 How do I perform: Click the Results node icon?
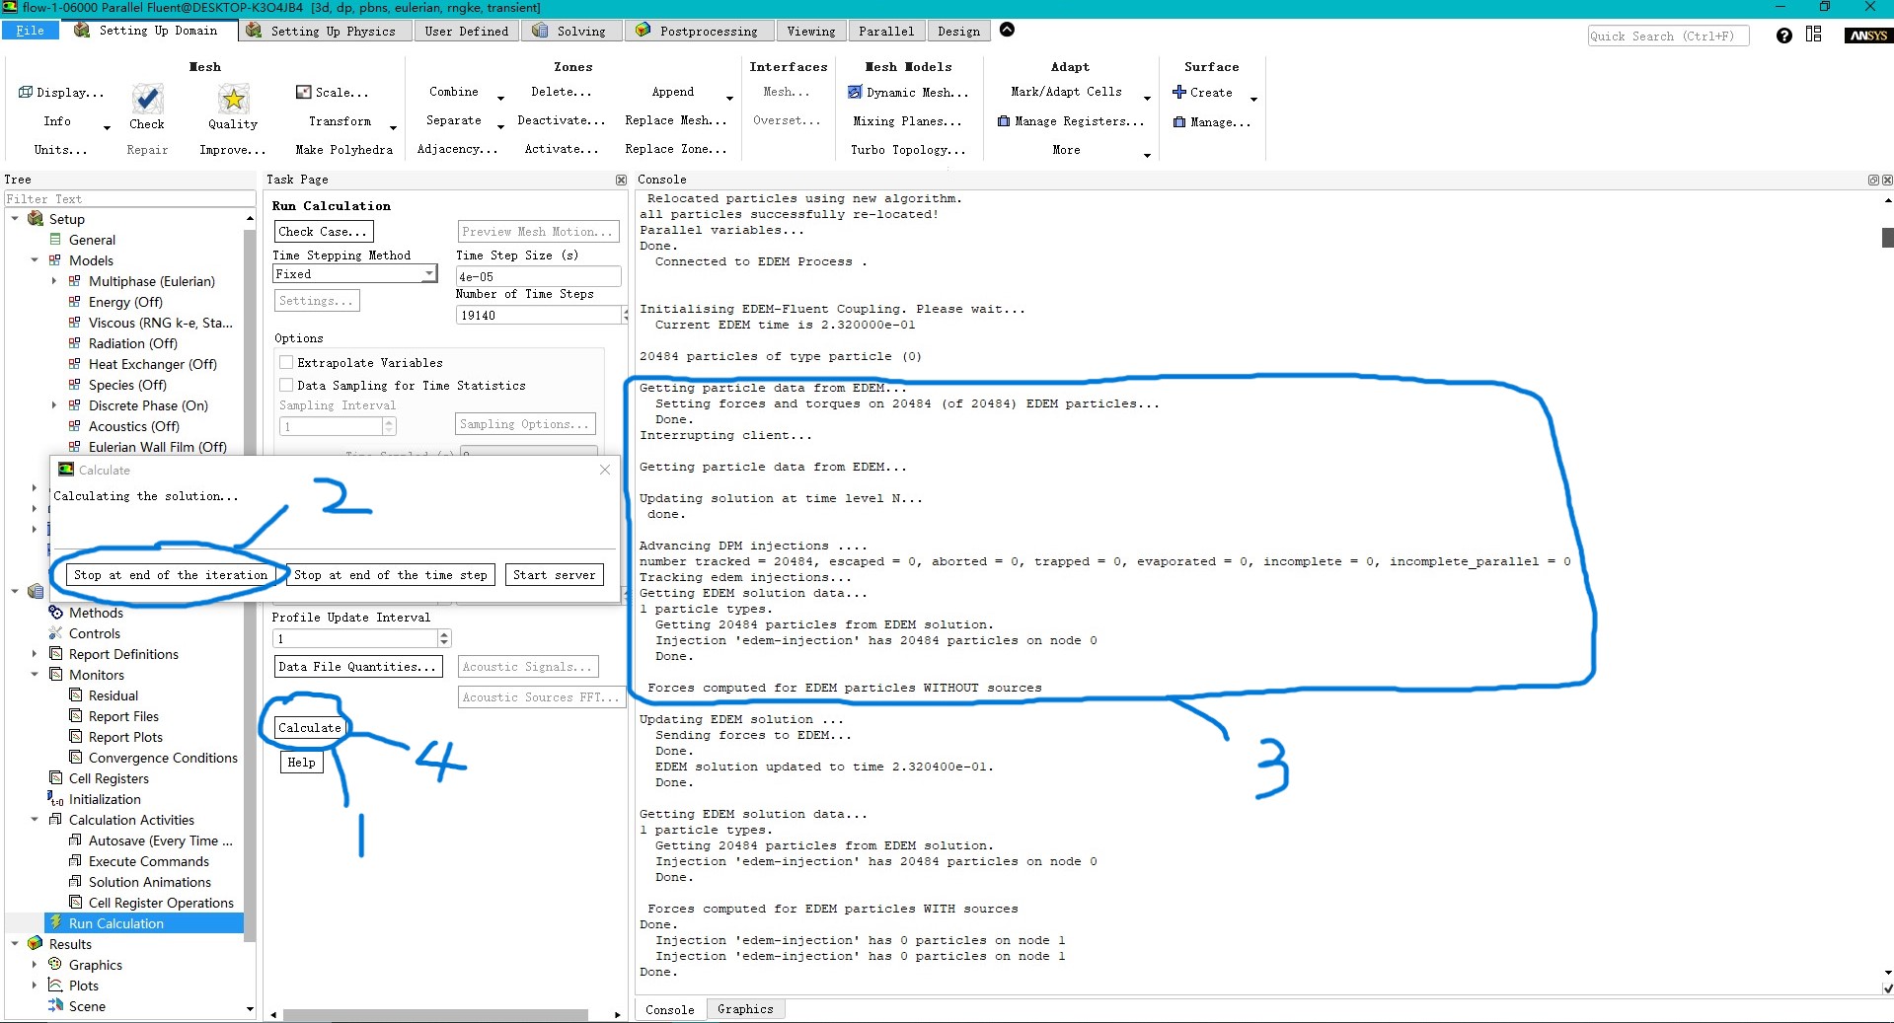[x=36, y=944]
